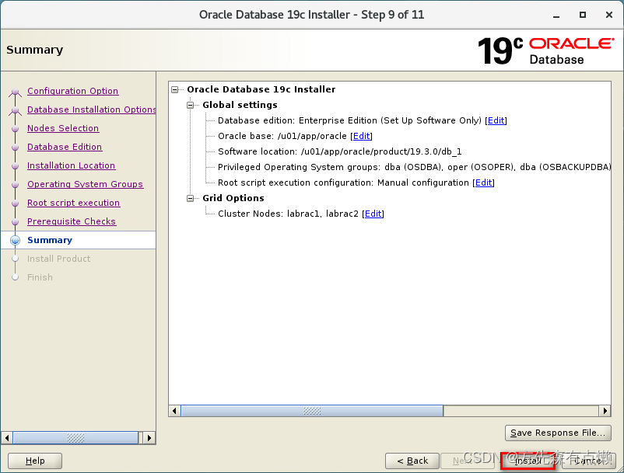The width and height of the screenshot is (624, 473).
Task: Go to Database Installation Options step
Action: 92,110
